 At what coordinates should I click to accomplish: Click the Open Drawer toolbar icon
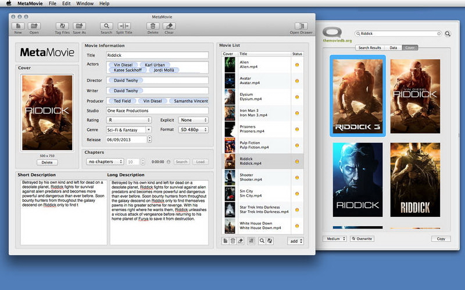[301, 26]
